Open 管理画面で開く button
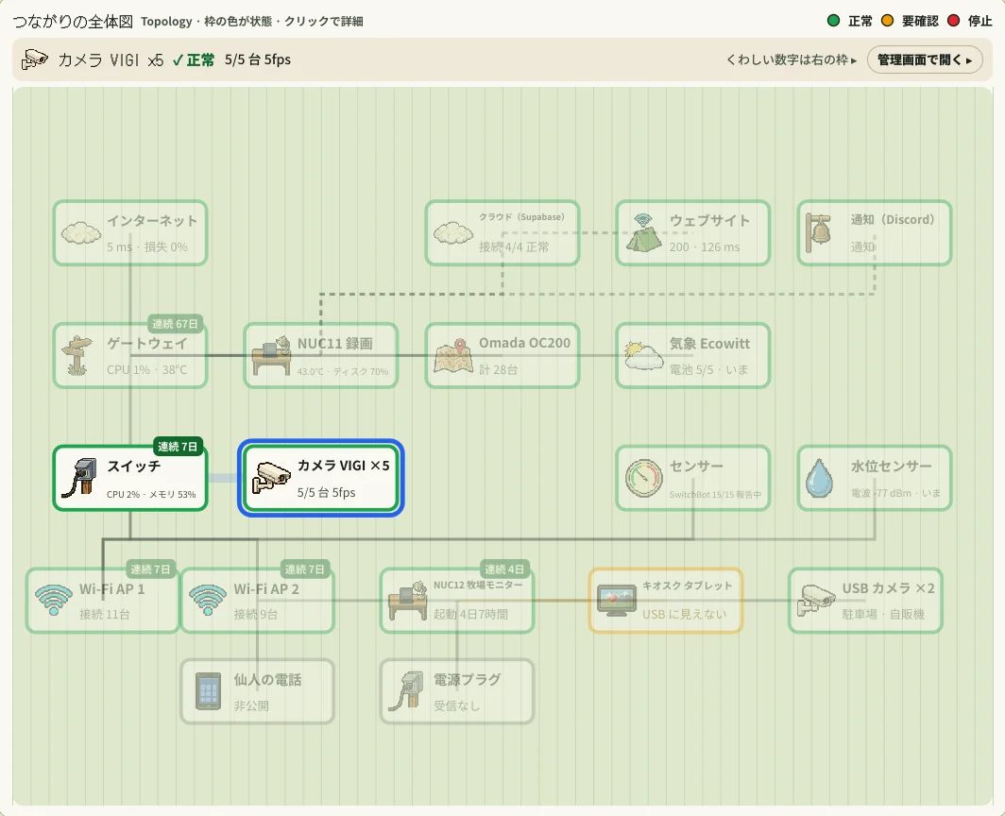1005x816 pixels. point(924,59)
